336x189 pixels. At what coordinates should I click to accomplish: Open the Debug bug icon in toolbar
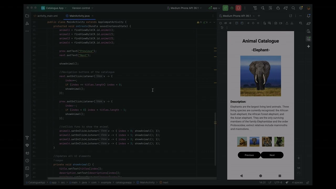[232, 8]
